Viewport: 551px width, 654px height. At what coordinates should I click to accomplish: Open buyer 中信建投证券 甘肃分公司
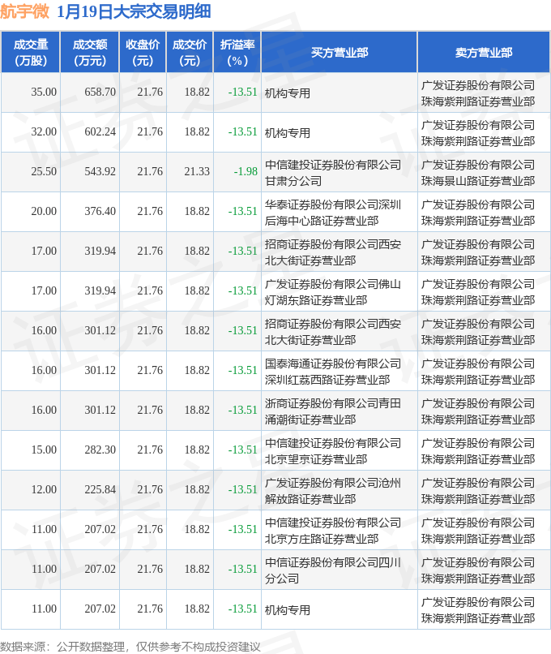[332, 172]
